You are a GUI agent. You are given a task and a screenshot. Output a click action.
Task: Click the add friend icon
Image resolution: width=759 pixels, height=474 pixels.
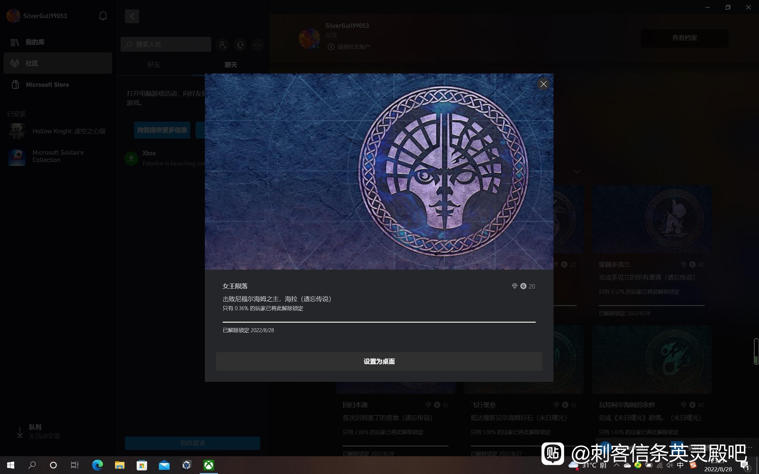click(x=222, y=45)
